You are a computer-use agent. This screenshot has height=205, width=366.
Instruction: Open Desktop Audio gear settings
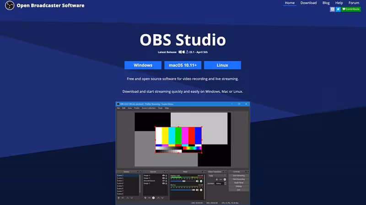(x=201, y=181)
